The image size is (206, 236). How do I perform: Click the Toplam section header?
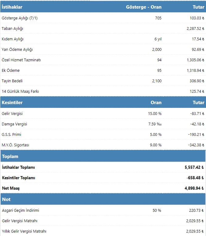tap(10, 156)
